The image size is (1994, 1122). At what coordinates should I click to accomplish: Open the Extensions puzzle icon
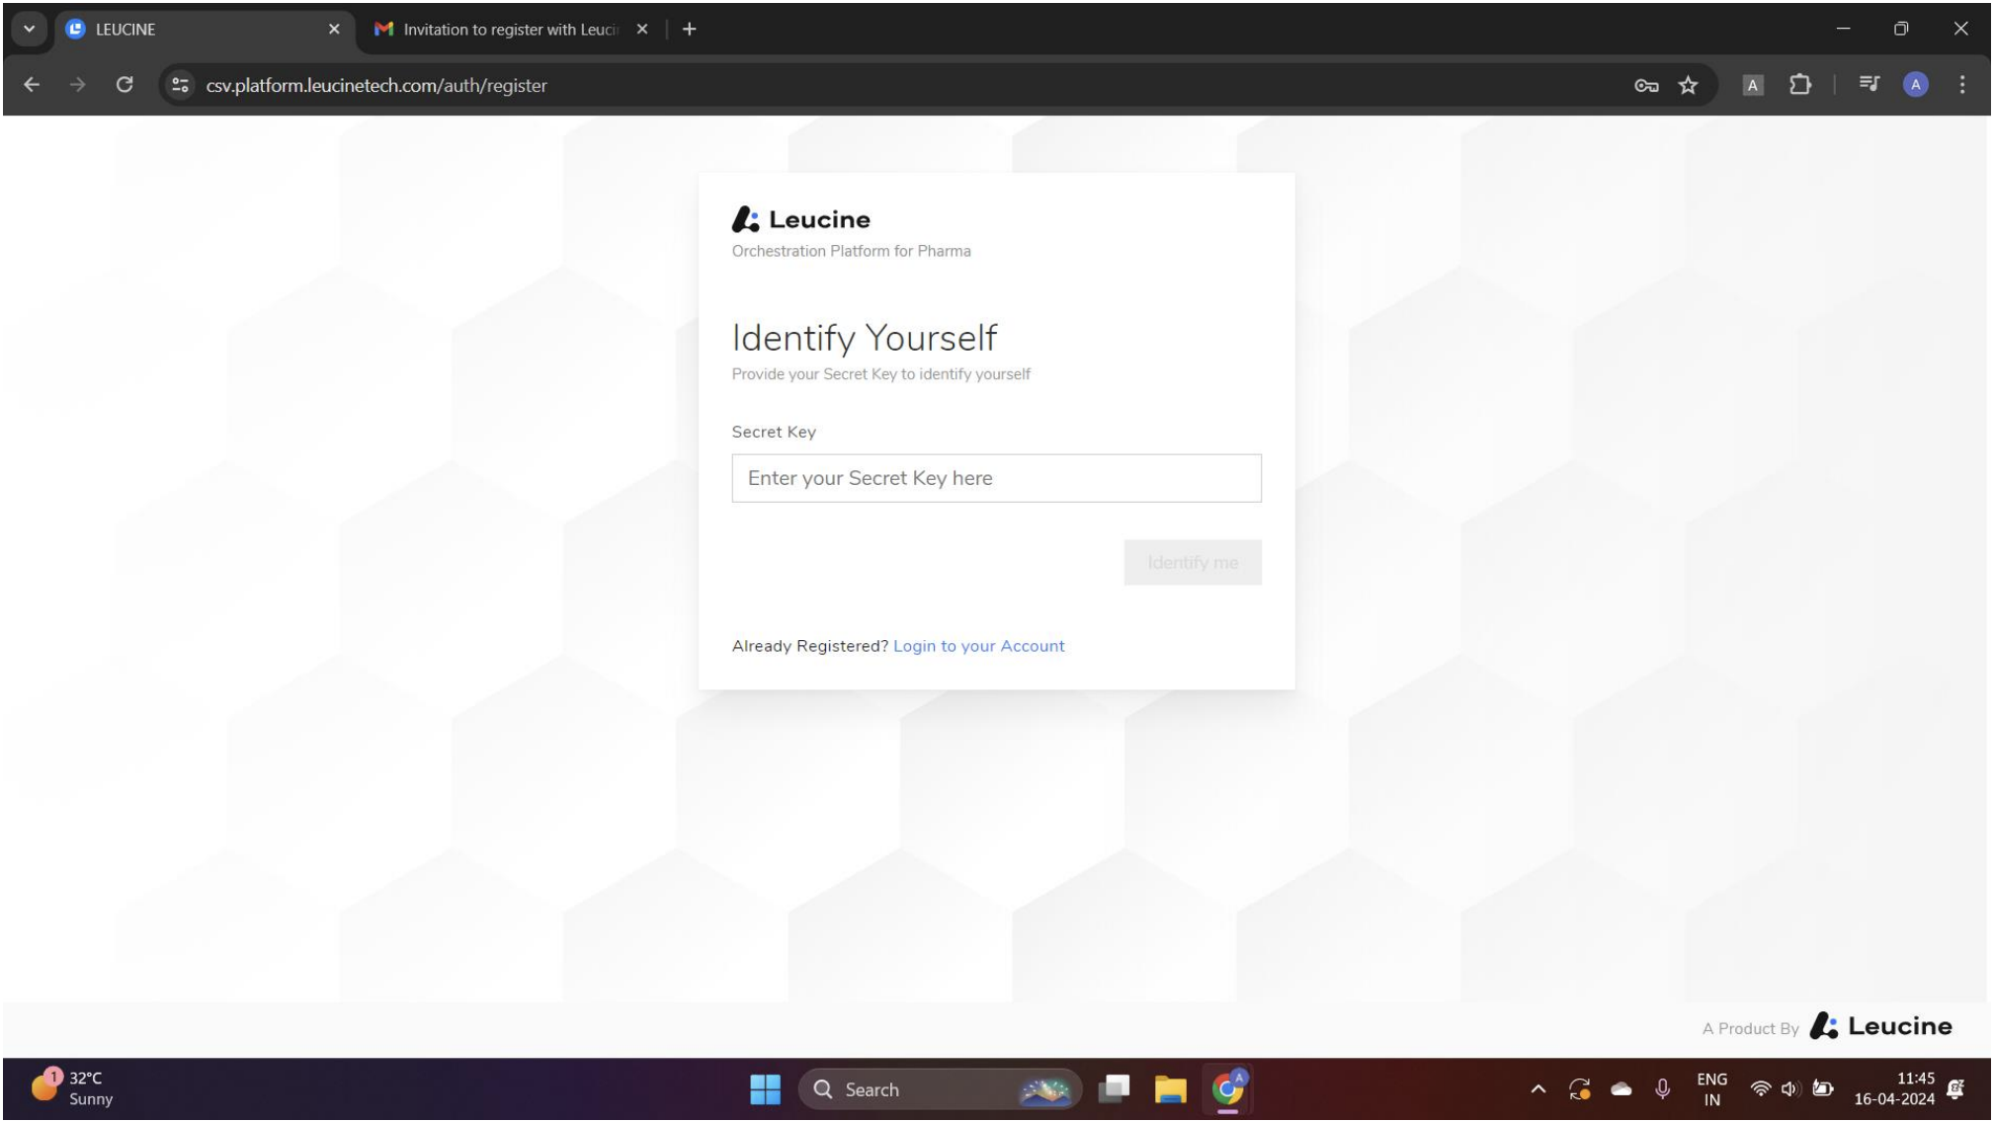coord(1800,85)
